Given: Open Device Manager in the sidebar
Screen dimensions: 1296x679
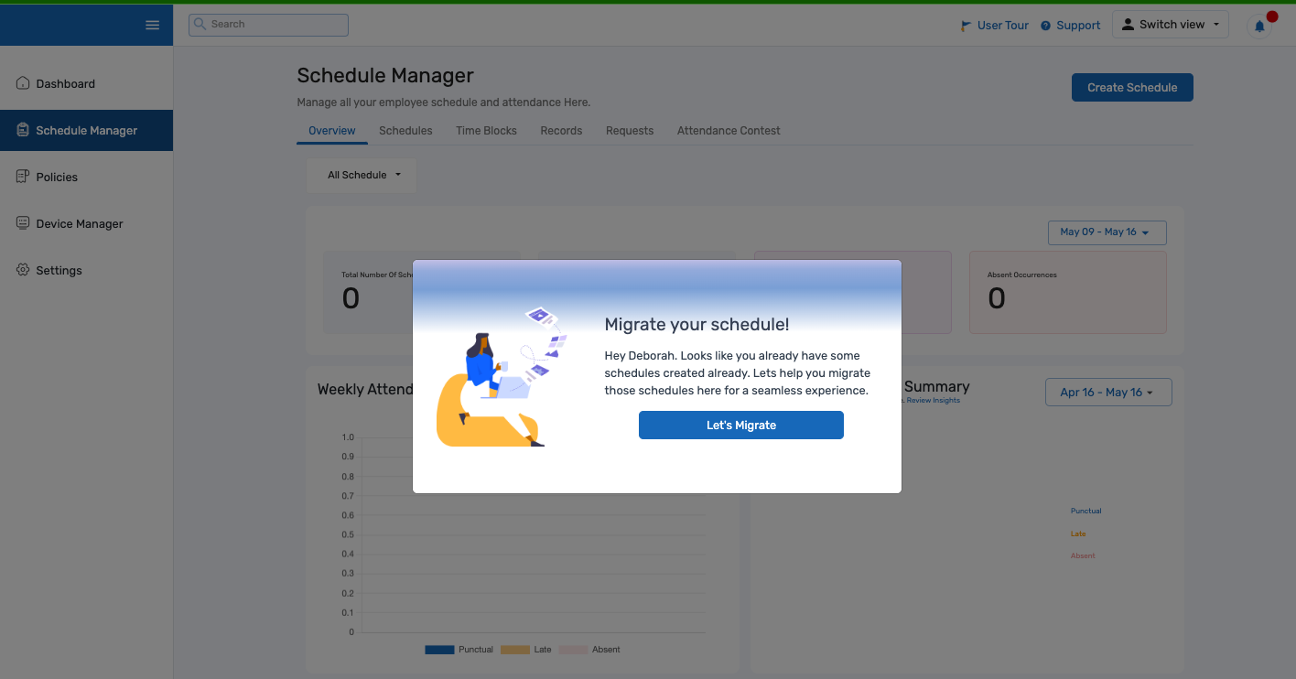Looking at the screenshot, I should coord(79,223).
